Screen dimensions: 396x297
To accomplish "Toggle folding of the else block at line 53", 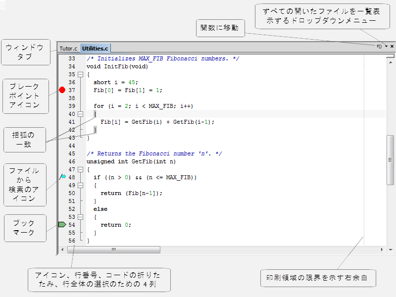I will pos(80,217).
